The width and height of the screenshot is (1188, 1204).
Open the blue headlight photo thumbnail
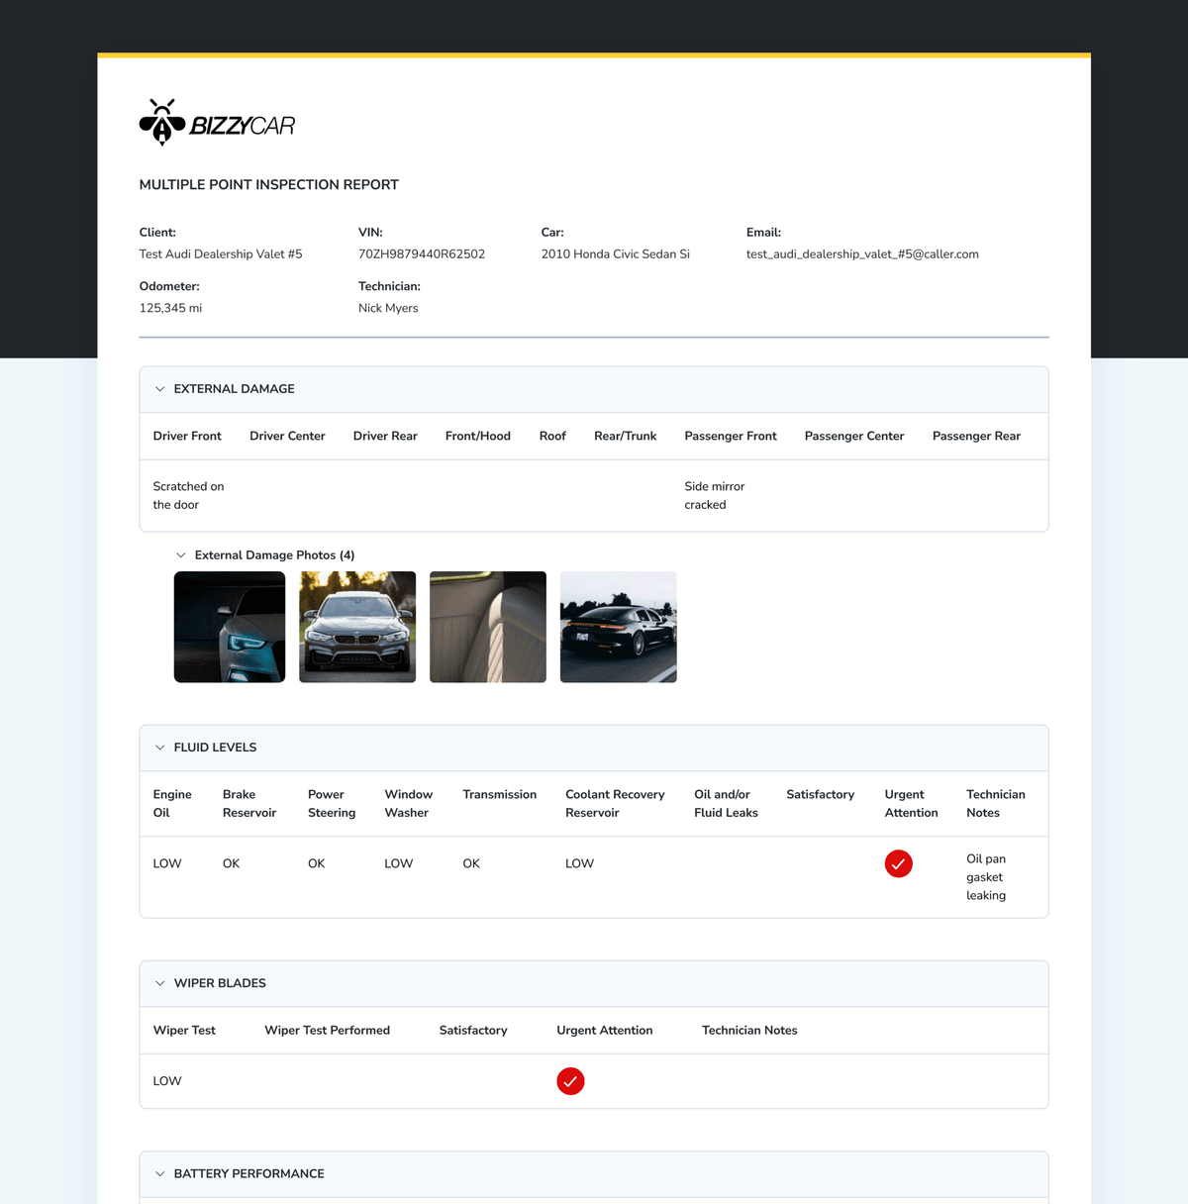[229, 626]
